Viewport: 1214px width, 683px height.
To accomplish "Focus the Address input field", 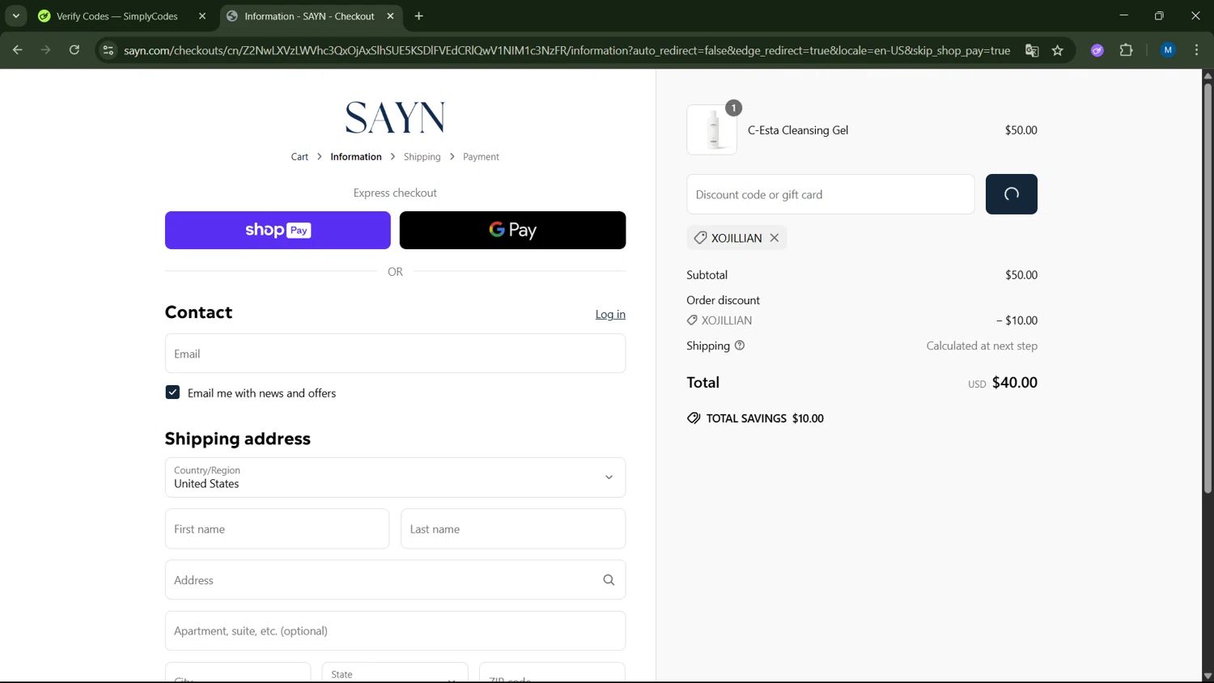I will 395,580.
